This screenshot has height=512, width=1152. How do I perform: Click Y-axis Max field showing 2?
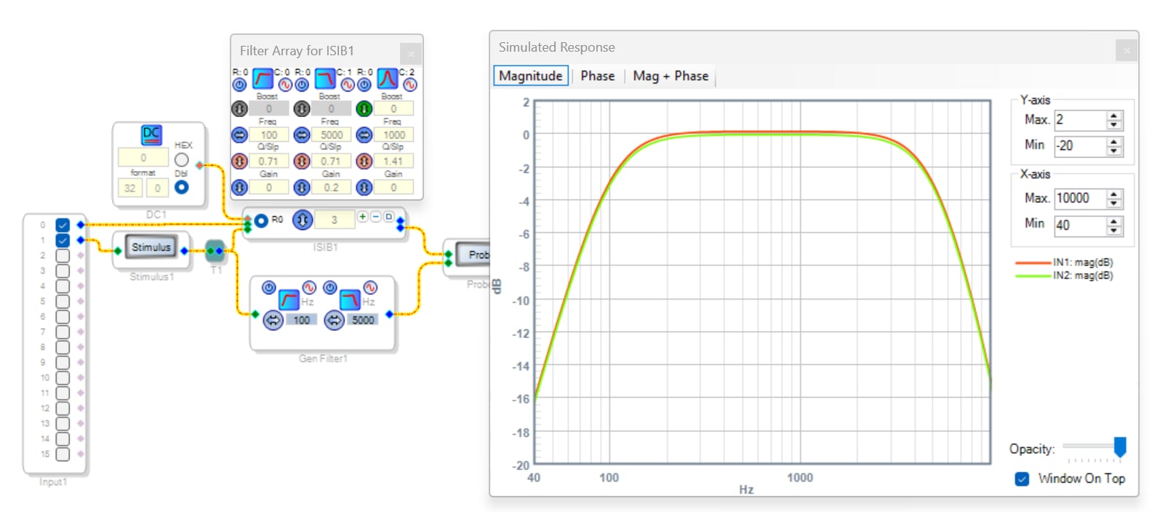pos(1081,120)
